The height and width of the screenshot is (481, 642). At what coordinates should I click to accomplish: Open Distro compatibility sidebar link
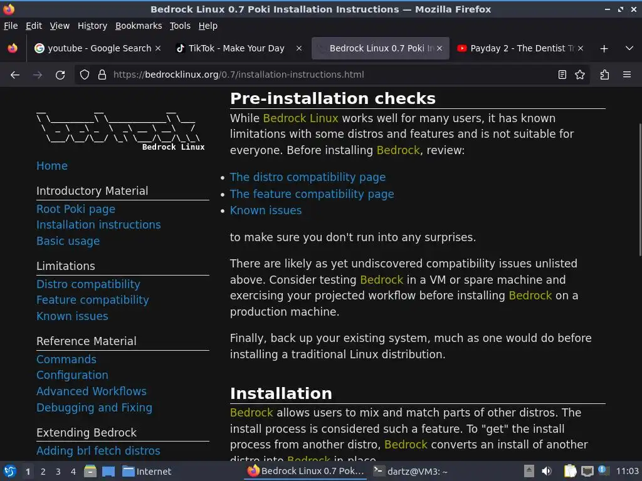point(88,284)
